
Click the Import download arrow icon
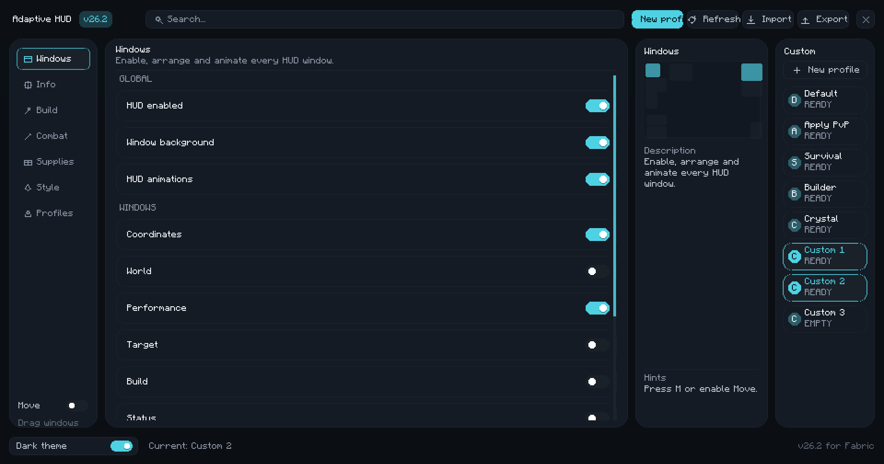click(x=751, y=20)
